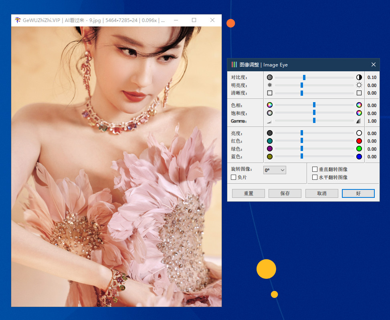Screen dimensions: 390x320
Task: Maximize the Image Eye viewer window
Action: (194, 20)
